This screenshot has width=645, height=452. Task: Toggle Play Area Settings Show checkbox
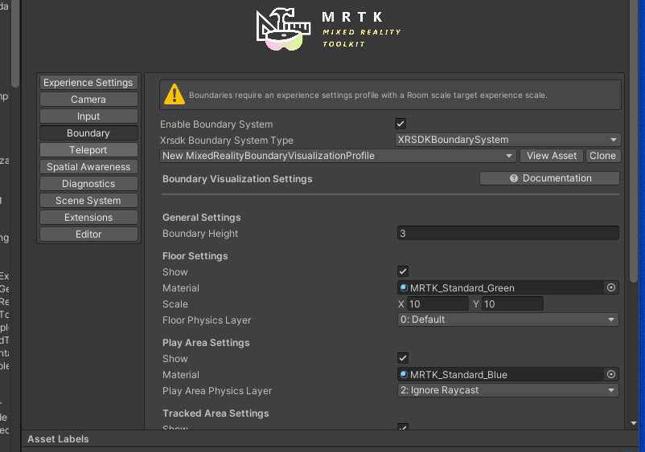(x=403, y=358)
